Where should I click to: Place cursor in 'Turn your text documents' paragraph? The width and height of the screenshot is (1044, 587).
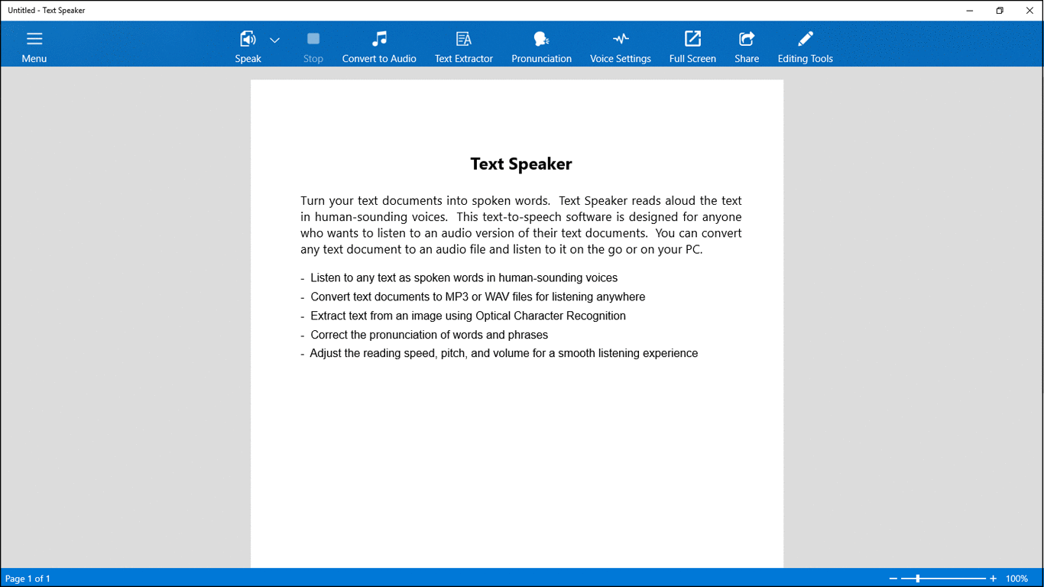click(x=521, y=225)
